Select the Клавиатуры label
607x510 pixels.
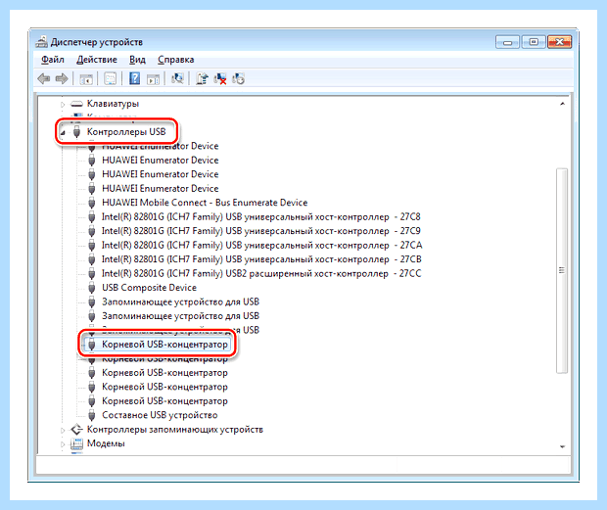tap(113, 104)
